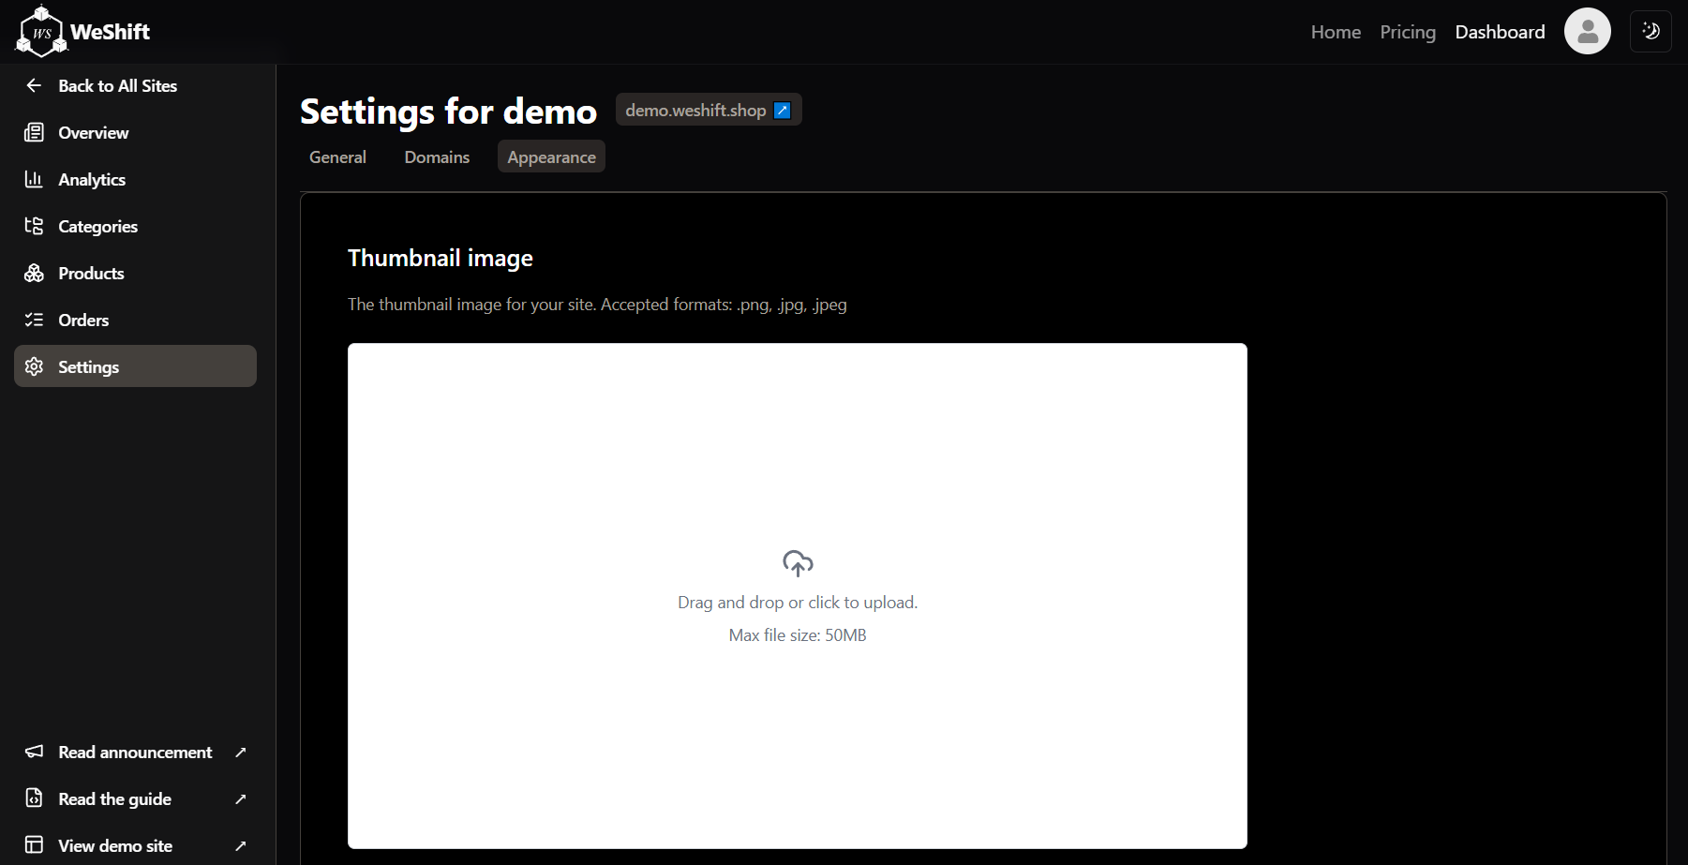Switch to the General tab
The width and height of the screenshot is (1688, 865).
pos(337,157)
